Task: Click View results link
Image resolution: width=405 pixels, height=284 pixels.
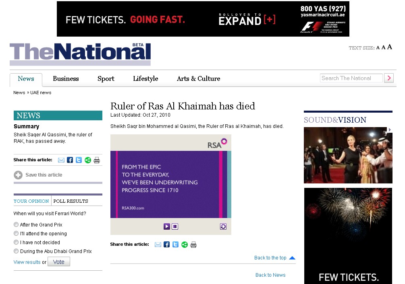Action: (x=27, y=262)
